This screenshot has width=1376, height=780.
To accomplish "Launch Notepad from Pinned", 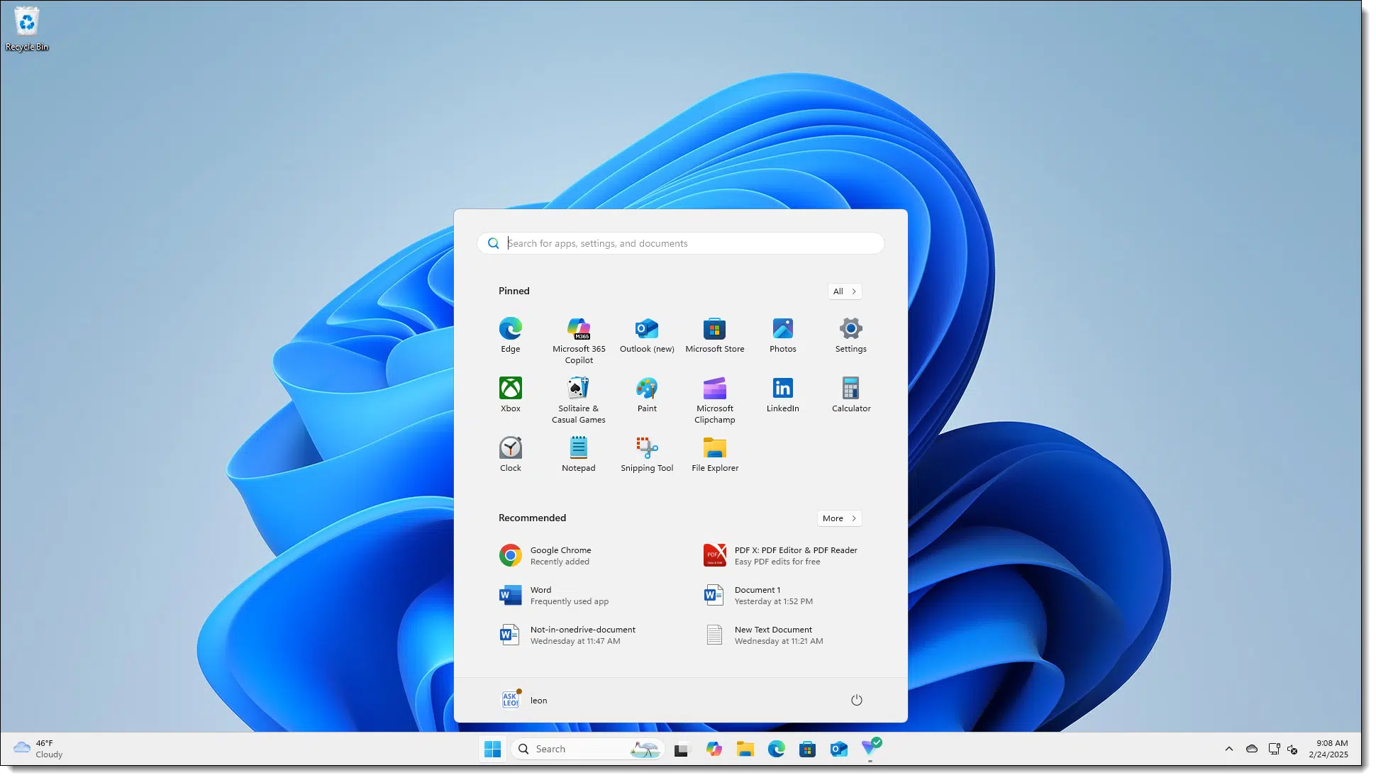I will pos(579,454).
